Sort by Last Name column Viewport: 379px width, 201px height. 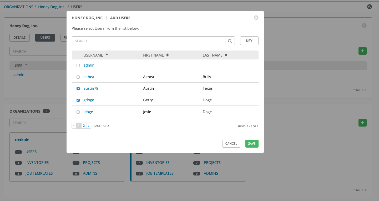click(213, 55)
